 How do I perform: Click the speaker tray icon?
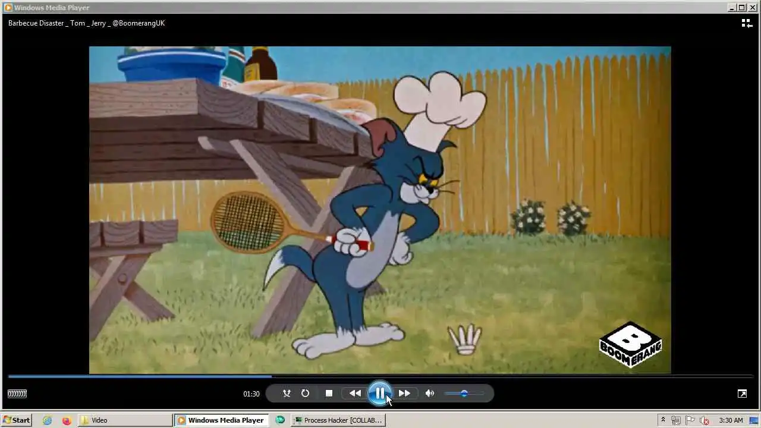pos(705,420)
